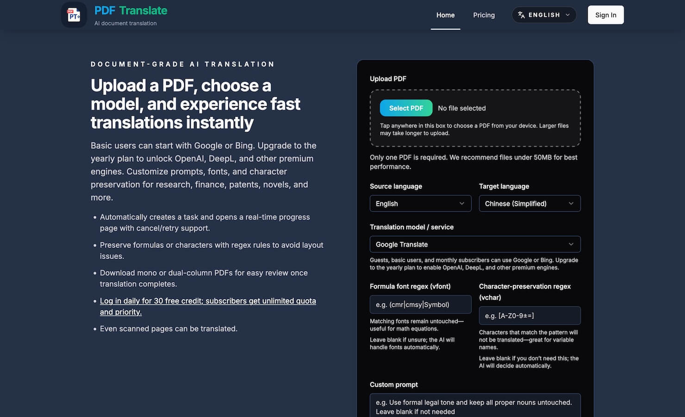Screen dimensions: 685x417
Task: Open the Translation model dropdown showing Google Translate
Action: (474, 244)
